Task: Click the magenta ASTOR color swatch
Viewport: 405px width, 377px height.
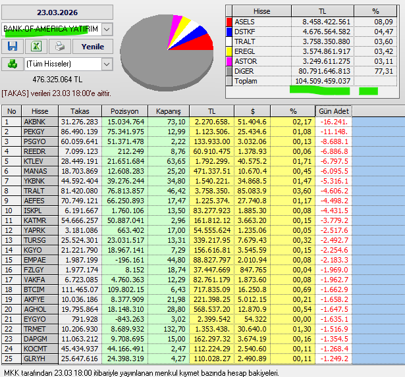Action: pos(229,61)
